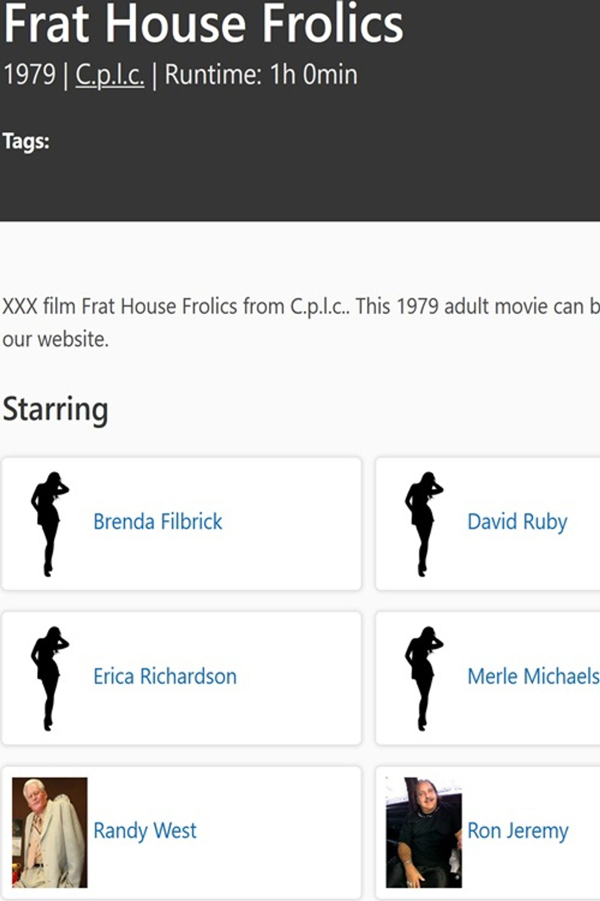Open the Randy West photo thumbnail
This screenshot has height=901, width=600.
(50, 832)
